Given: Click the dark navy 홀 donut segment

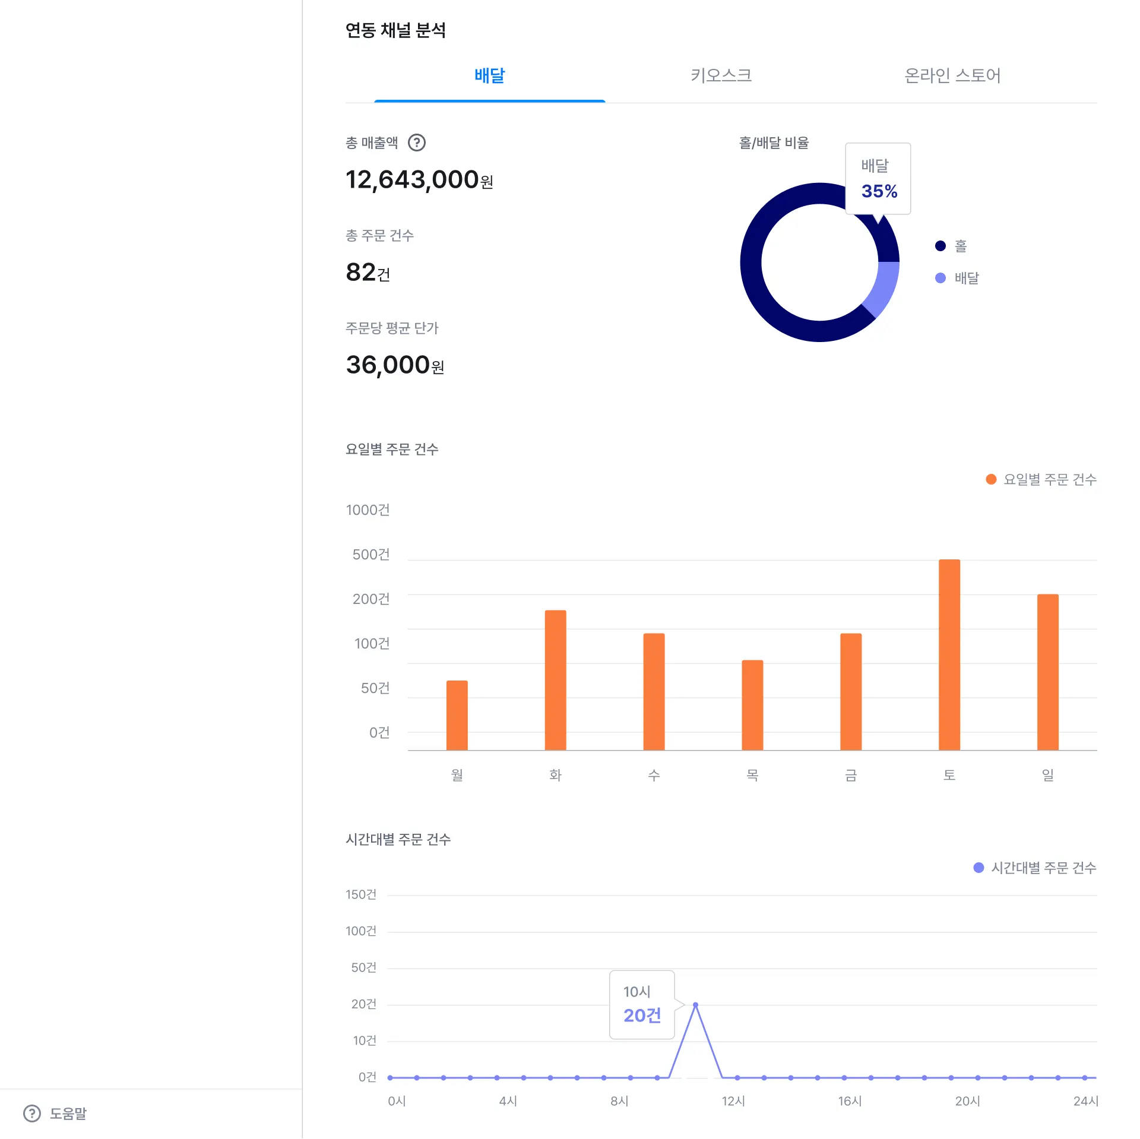Looking at the screenshot, I should (x=752, y=262).
